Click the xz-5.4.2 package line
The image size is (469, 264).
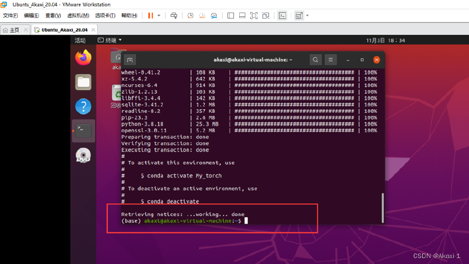pyautogui.click(x=249, y=79)
